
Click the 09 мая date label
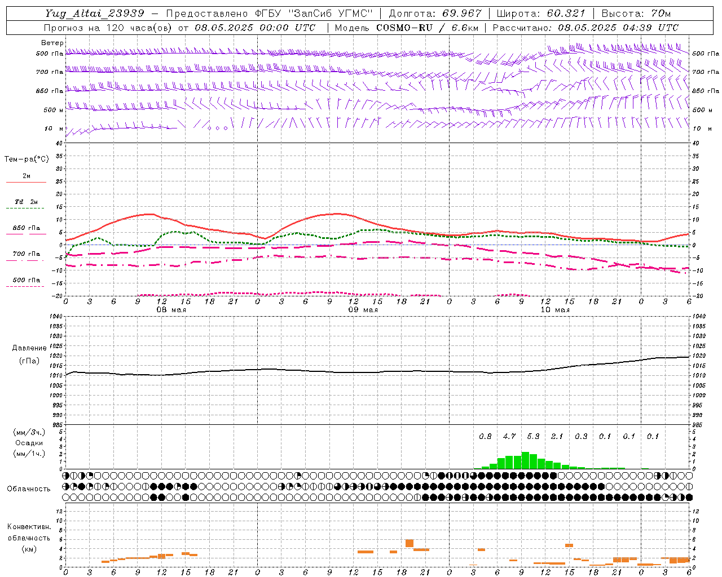pos(363,310)
